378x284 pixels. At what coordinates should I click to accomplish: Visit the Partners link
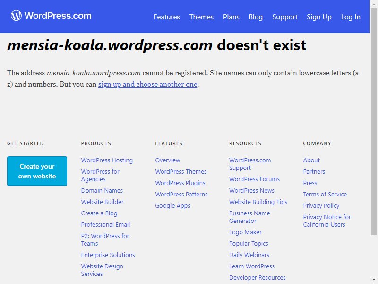click(314, 172)
